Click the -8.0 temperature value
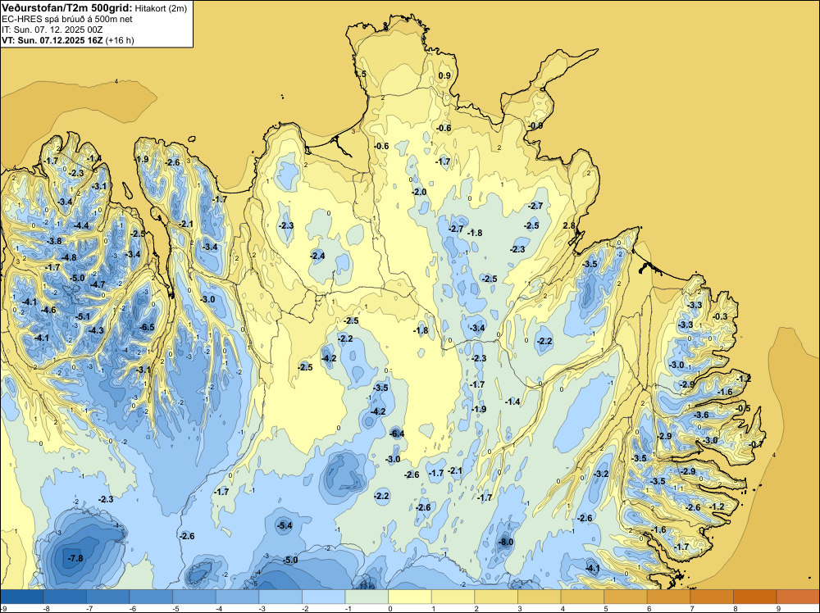This screenshot has width=820, height=613. click(506, 542)
